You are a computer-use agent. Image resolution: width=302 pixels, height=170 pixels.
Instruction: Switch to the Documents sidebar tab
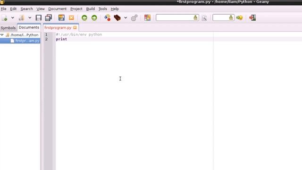(x=29, y=27)
